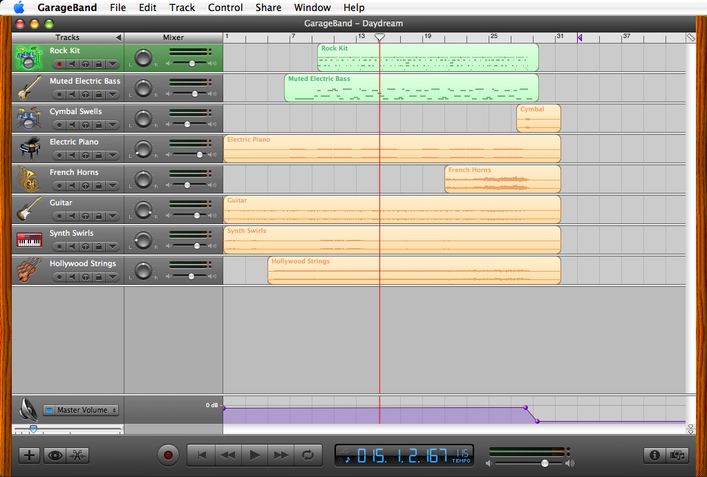The image size is (707, 477).
Task: Open the Media Browser button
Action: (677, 456)
